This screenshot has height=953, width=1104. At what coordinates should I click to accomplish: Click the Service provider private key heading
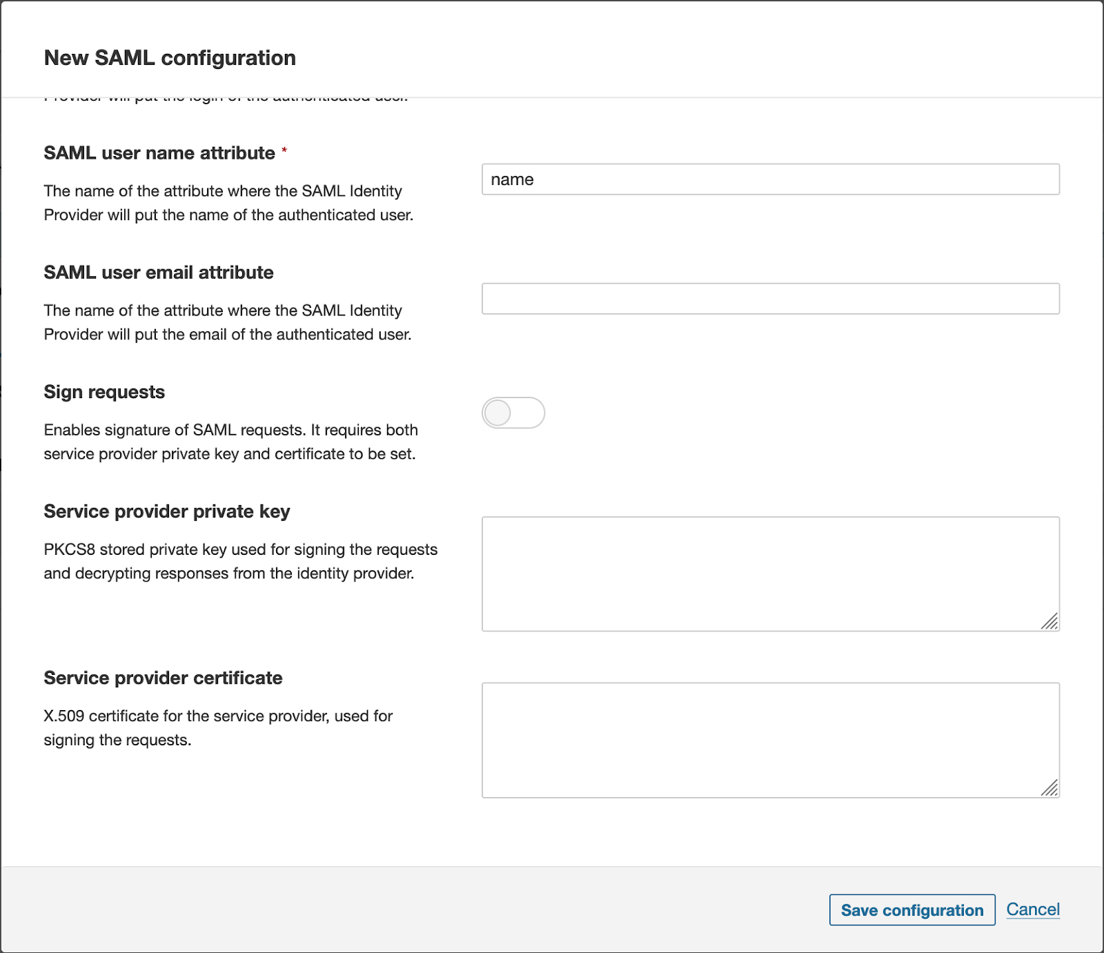[167, 511]
